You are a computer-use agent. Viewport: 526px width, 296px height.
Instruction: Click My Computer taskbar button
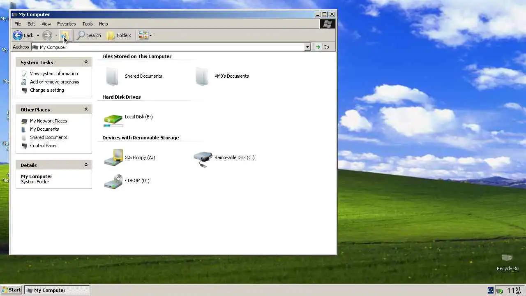57,290
